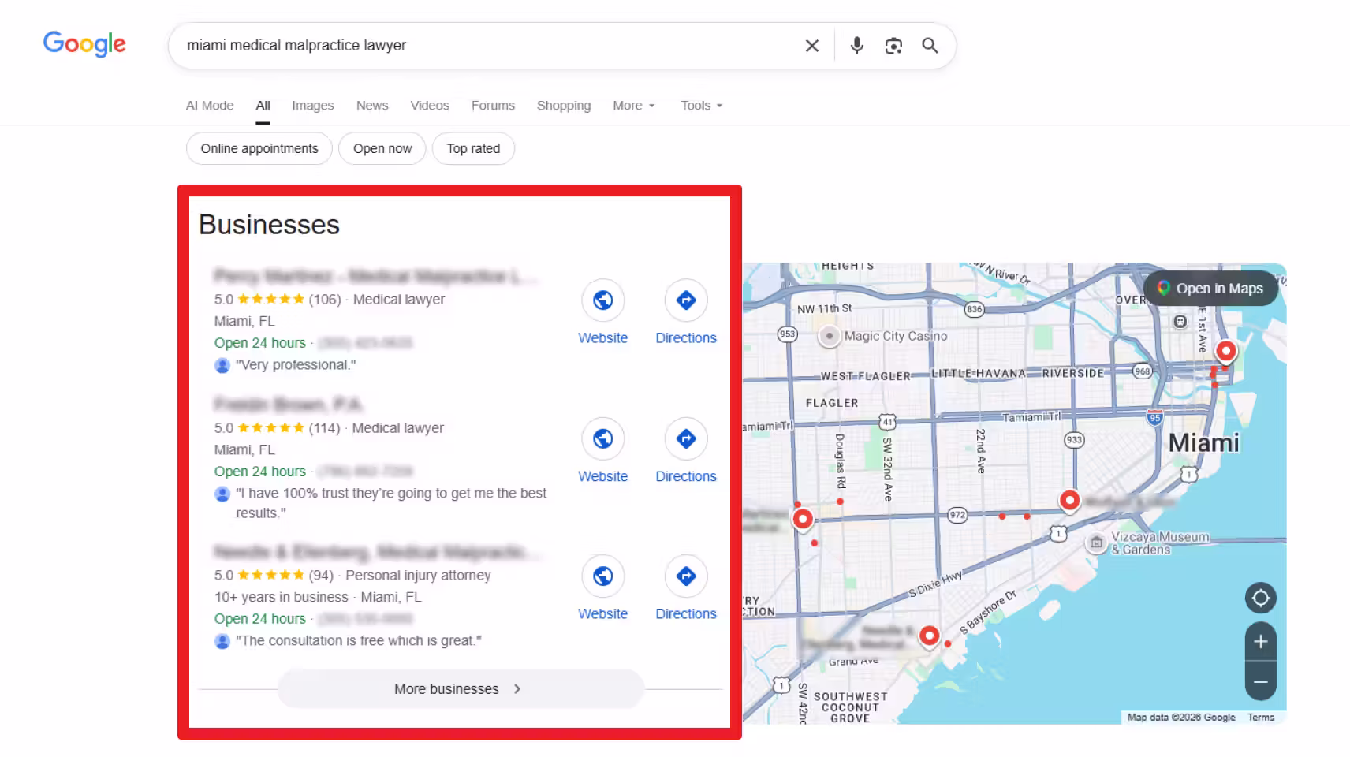The image size is (1350, 757).
Task: Click the "Very professional." review snippet
Action: click(296, 364)
